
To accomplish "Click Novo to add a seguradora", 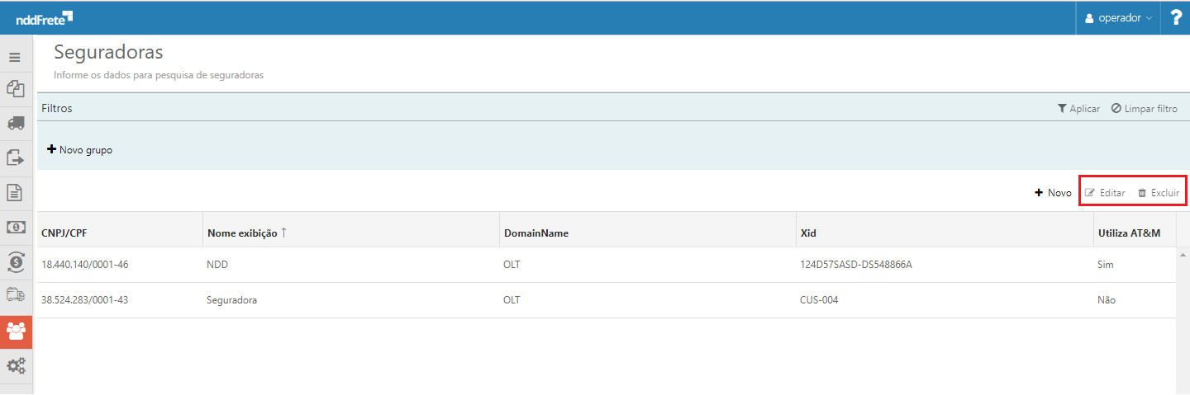I will coord(1053,192).
